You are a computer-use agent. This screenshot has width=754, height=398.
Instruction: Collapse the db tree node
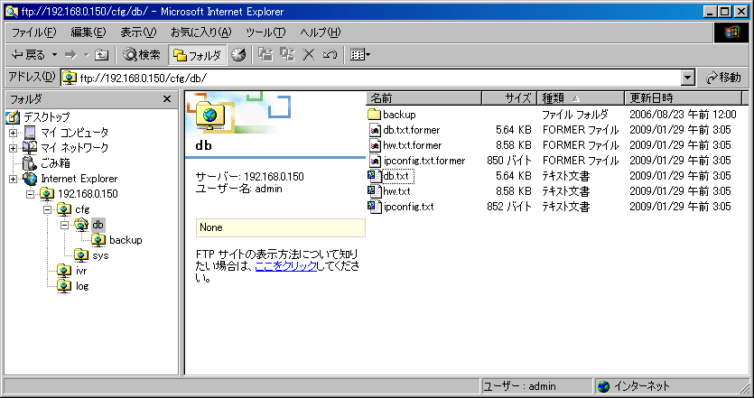tap(64, 225)
